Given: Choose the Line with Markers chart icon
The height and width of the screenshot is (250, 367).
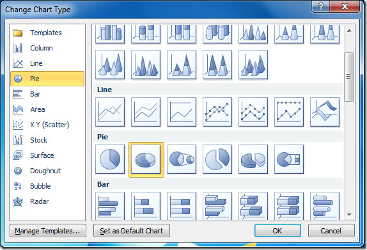Looking at the screenshot, I should 217,112.
